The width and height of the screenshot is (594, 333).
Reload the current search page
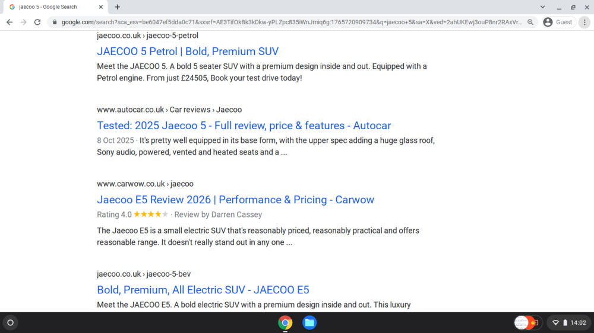pyautogui.click(x=37, y=23)
